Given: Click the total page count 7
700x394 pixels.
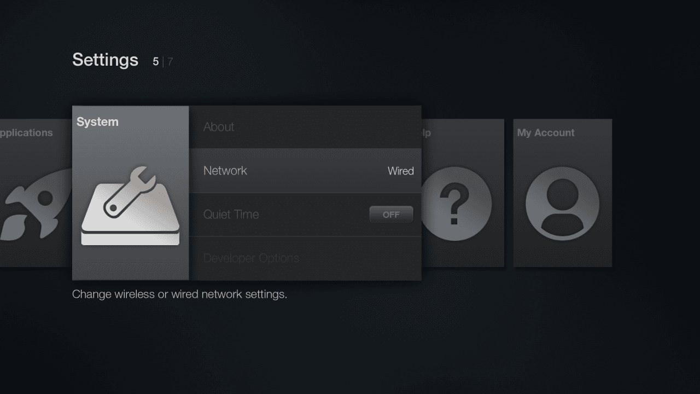Looking at the screenshot, I should [x=170, y=62].
